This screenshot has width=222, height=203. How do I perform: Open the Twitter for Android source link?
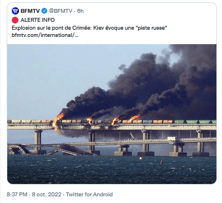coord(89,195)
